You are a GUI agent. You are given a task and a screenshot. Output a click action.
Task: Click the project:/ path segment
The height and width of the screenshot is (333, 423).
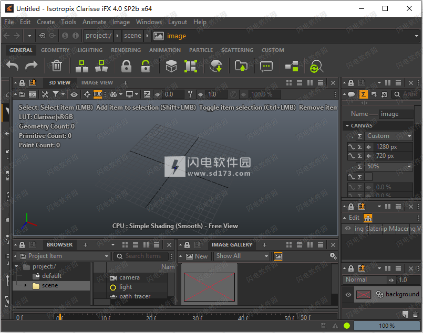tap(98, 36)
